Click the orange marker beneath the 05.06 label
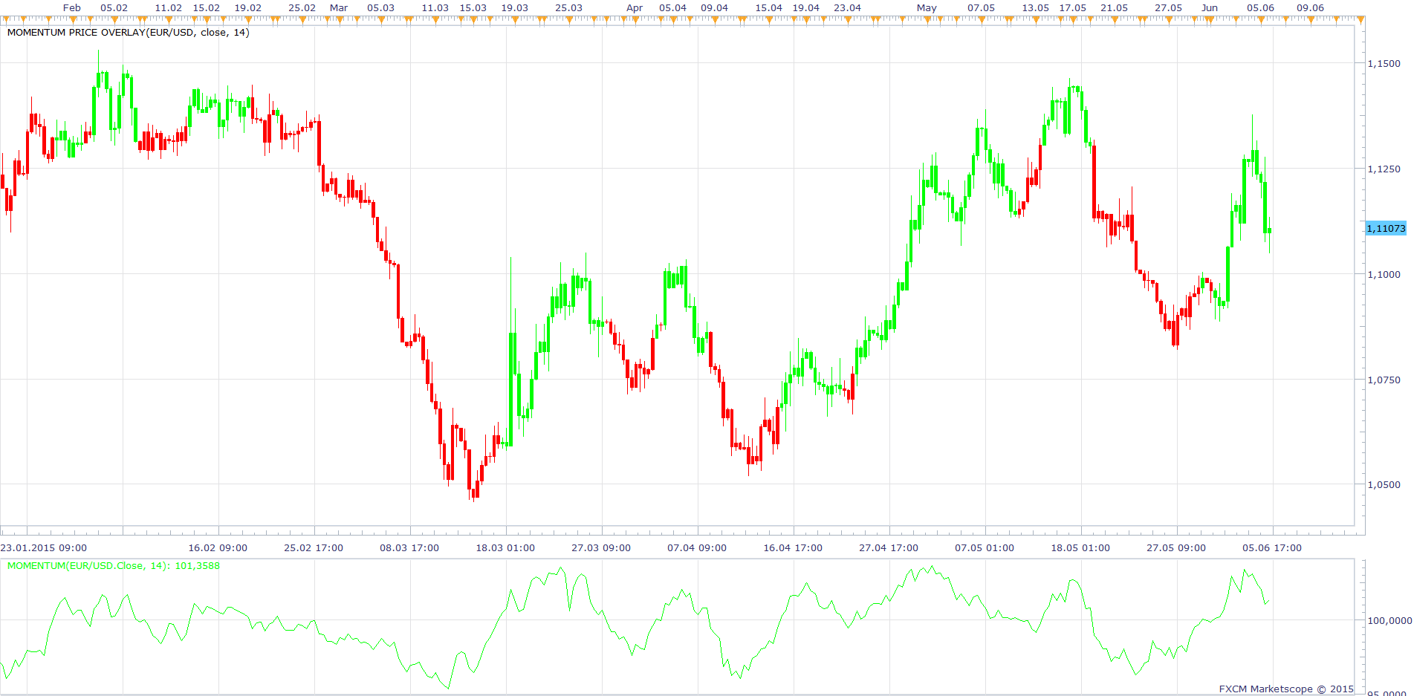1414x696 pixels. point(1260,19)
